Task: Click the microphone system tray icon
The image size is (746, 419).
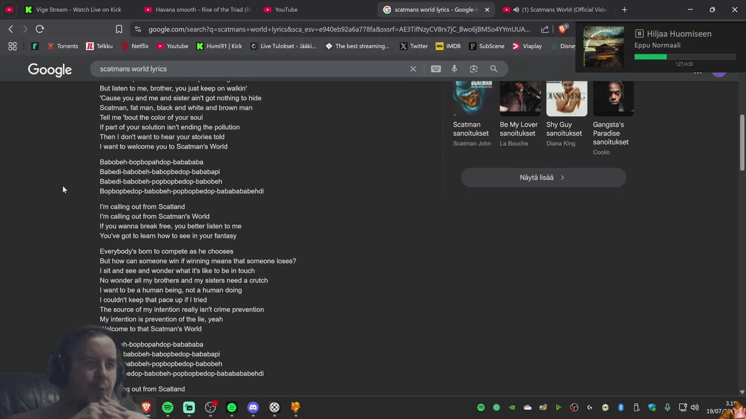Action: [x=667, y=407]
